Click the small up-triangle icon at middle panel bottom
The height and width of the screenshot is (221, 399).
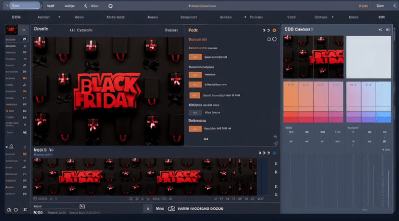(275, 136)
